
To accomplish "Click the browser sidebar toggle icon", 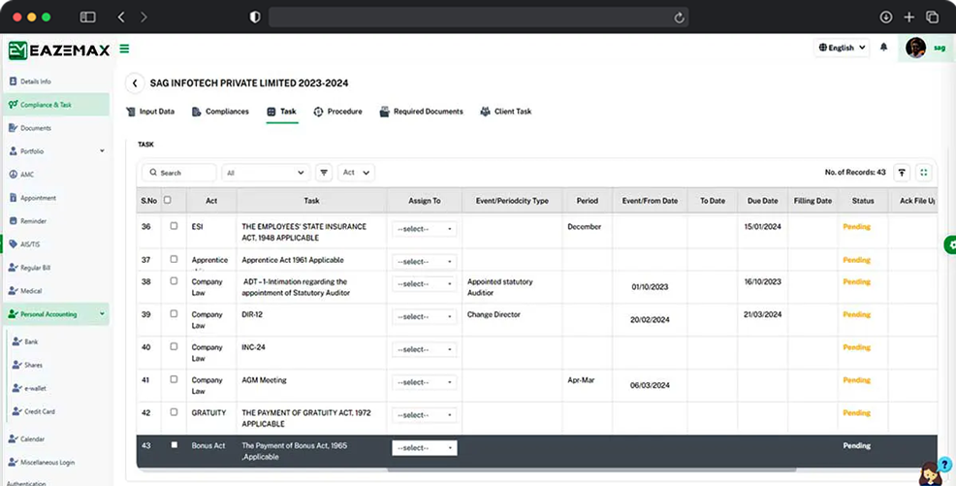I will coord(88,17).
